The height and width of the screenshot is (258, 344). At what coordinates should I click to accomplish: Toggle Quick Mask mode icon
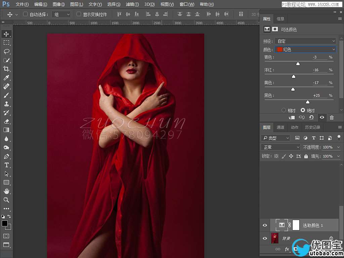click(x=6, y=236)
